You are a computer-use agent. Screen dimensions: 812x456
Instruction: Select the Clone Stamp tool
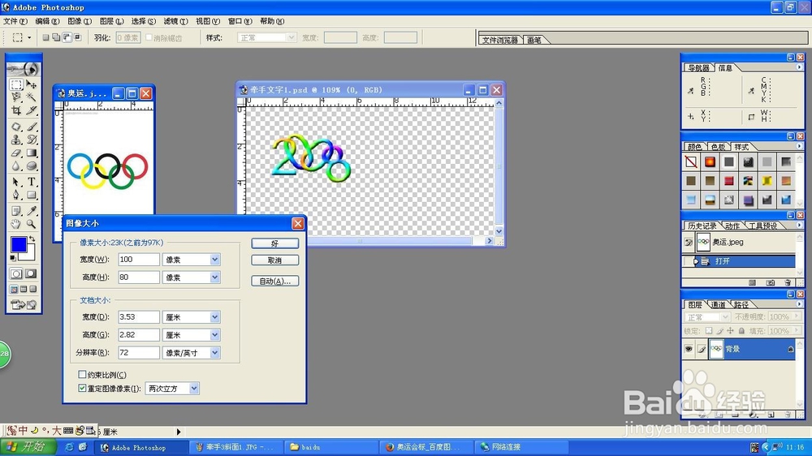[x=16, y=140]
